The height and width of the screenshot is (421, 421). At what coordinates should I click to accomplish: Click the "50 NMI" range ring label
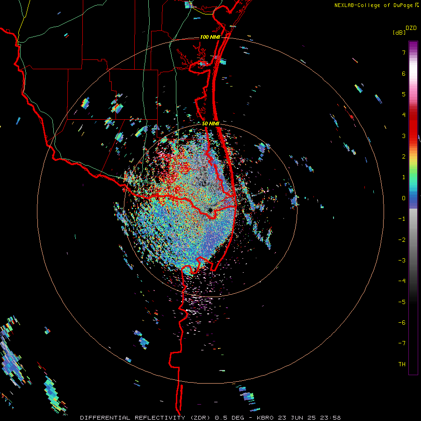(x=211, y=123)
